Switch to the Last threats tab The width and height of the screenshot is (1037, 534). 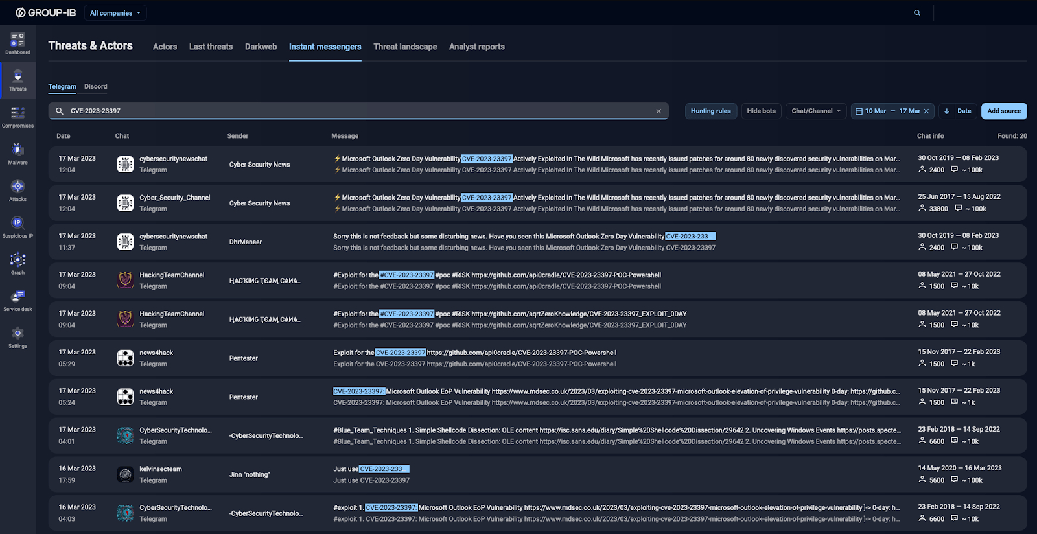(x=211, y=47)
